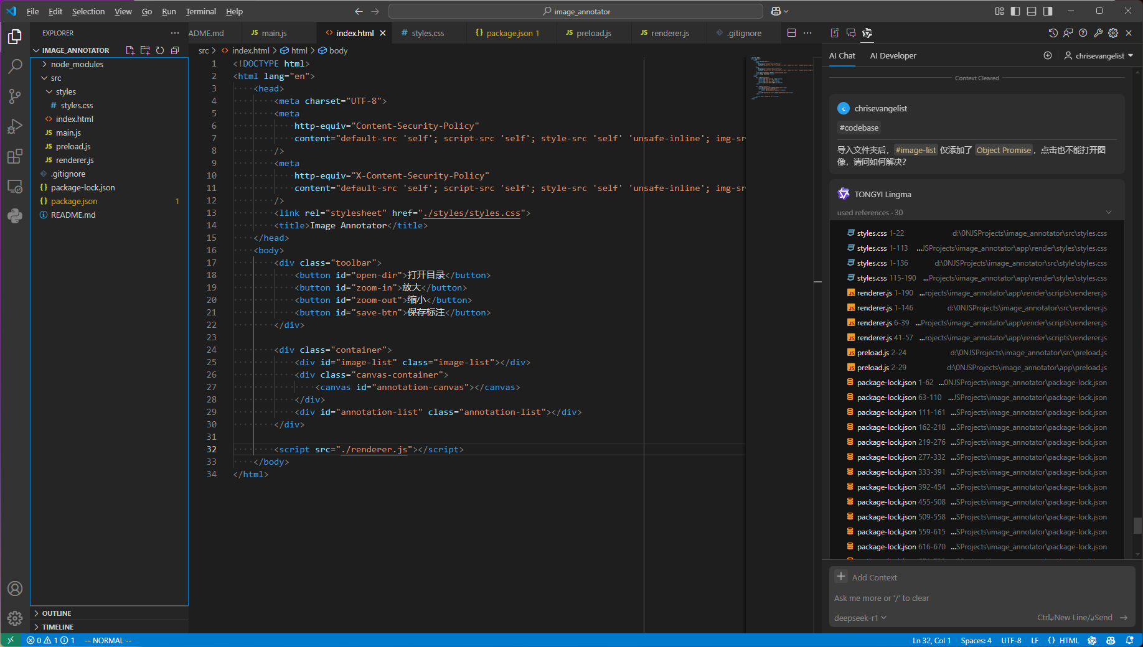Open the Manage gear menu at bottom-left
Screen dimensions: 1143x647
(x=15, y=618)
